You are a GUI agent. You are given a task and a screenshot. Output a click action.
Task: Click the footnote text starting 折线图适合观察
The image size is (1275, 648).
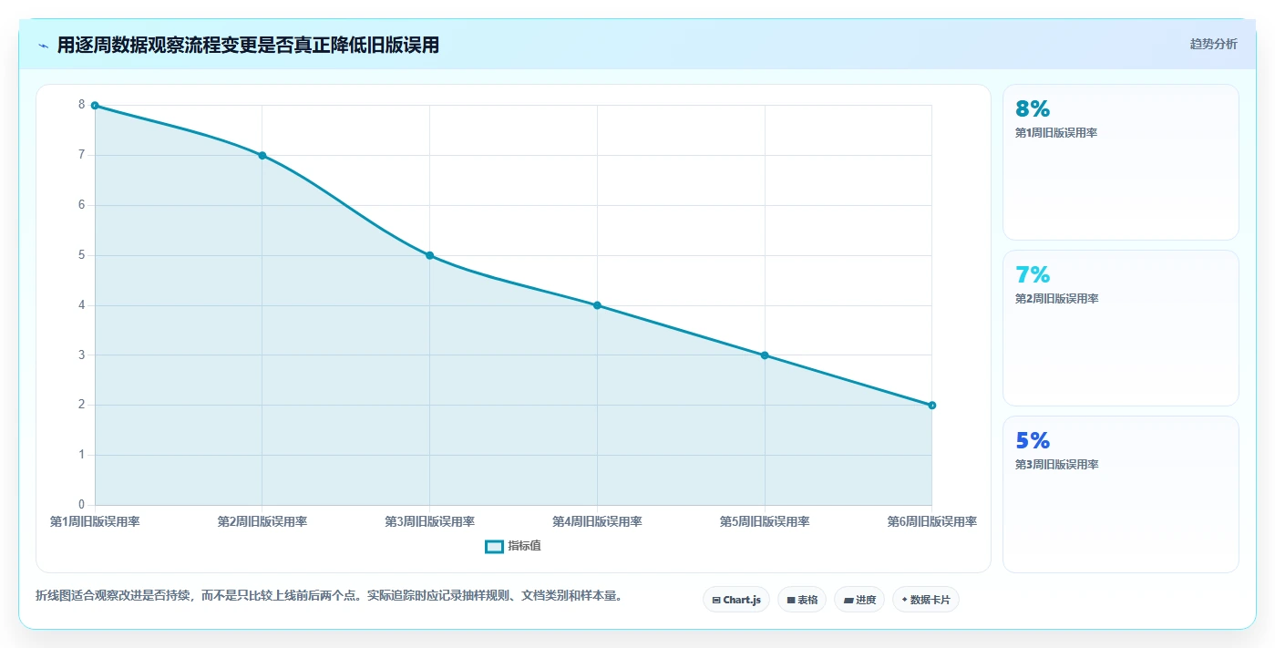pyautogui.click(x=329, y=596)
